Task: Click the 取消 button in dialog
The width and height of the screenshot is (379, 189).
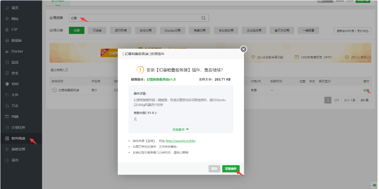Action: tap(214, 169)
